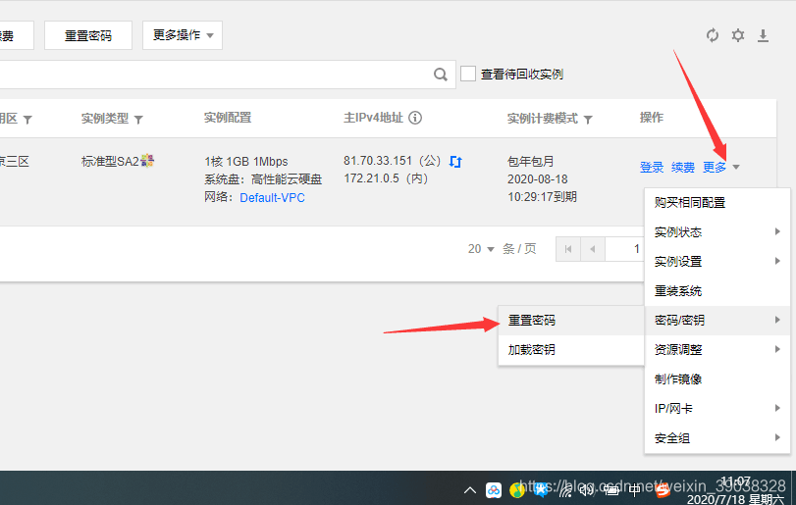Image resolution: width=796 pixels, height=505 pixels.
Task: Click the search magnifier icon
Action: [440, 75]
